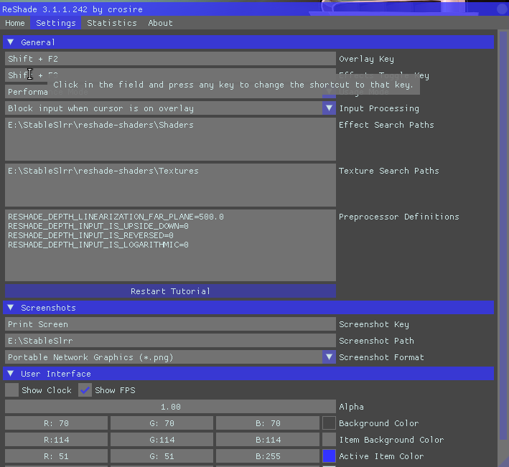Click the RESHADE_DEPTH_LINEARIZATION_FAR_PLANE=500.0 line
This screenshot has width=509, height=467.
[116, 217]
